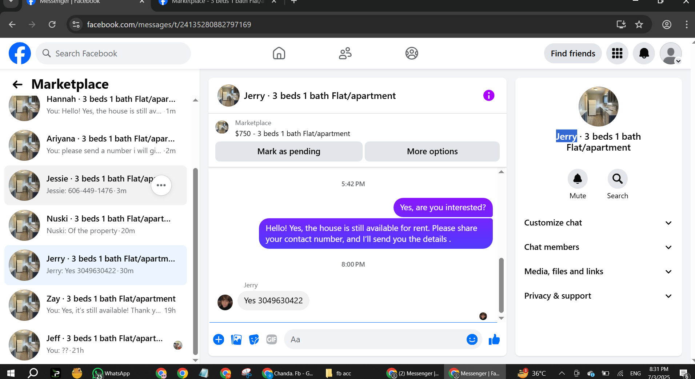
Task: Open the Facebook menu grid icon
Action: pyautogui.click(x=617, y=53)
